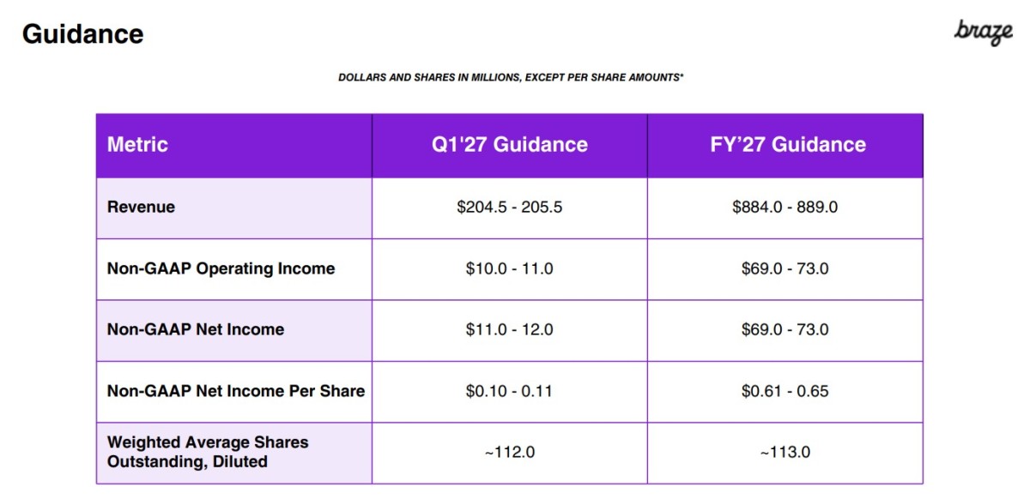Click the dollars and shares in millions note
Viewport: 1030px width, 499px height.
coord(511,77)
